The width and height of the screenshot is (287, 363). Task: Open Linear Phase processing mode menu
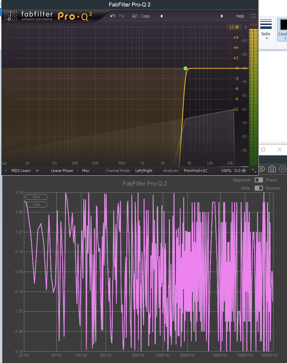click(62, 171)
